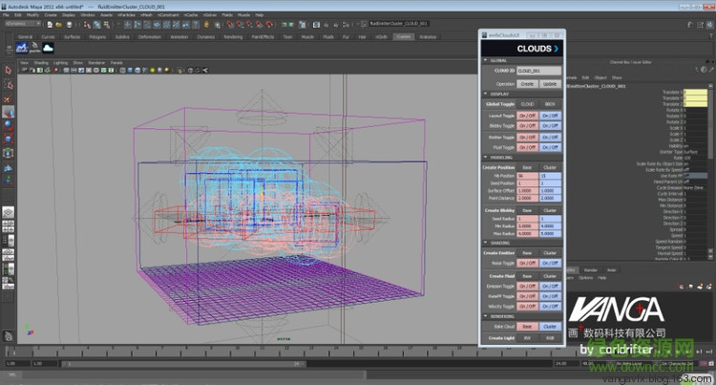Switch Noise Toggle On/Off for cluster
This screenshot has height=385, width=716.
click(550, 263)
